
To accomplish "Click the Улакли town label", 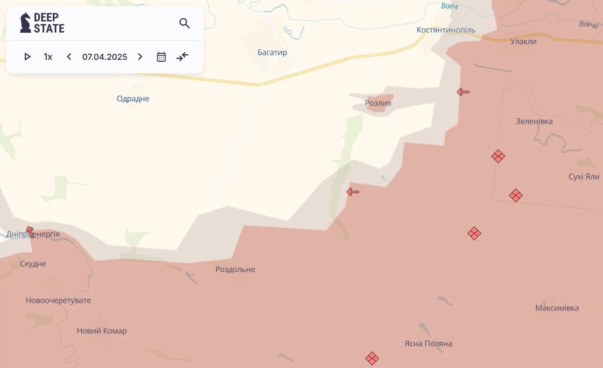I will pyautogui.click(x=523, y=41).
